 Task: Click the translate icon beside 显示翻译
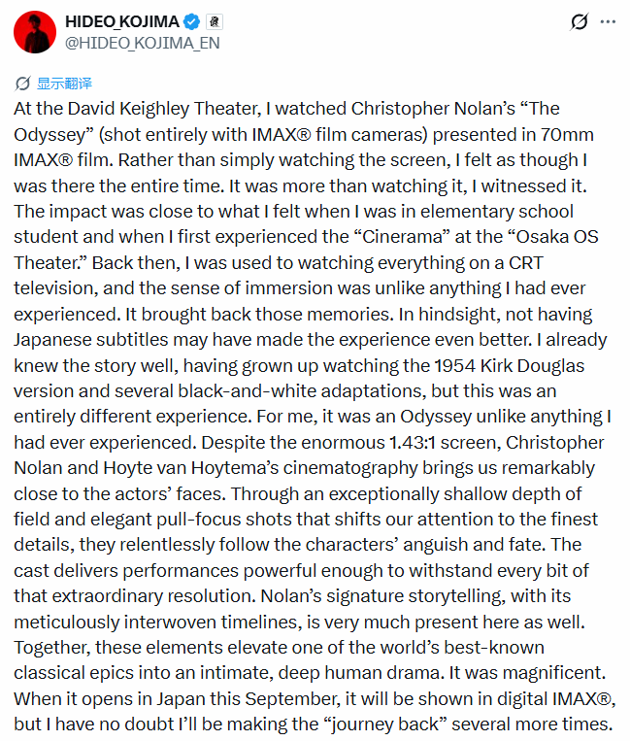tap(22, 84)
